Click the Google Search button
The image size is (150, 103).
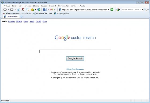coord(75,59)
